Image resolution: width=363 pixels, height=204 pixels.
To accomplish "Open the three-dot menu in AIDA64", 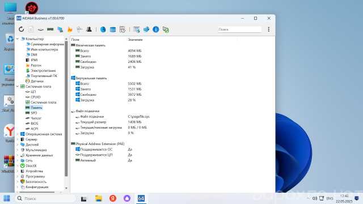I will tap(268, 29).
